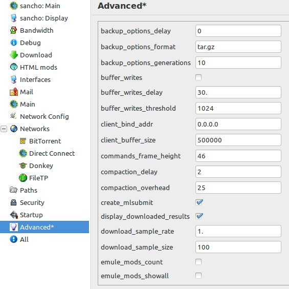Click the client_buffer_size field showing 500000

coord(238,140)
